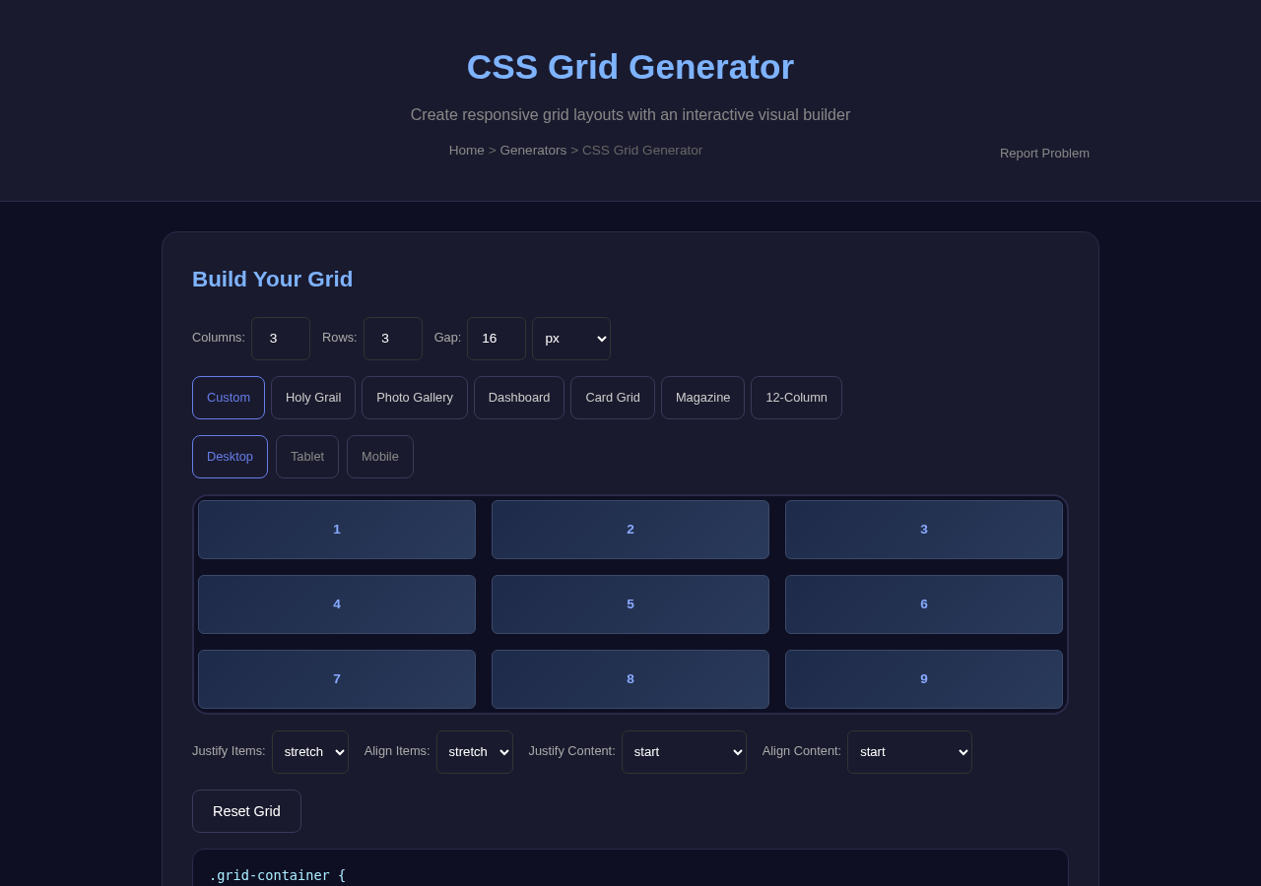Click the Rows number input
Image resolution: width=1261 pixels, height=886 pixels.
tap(393, 339)
